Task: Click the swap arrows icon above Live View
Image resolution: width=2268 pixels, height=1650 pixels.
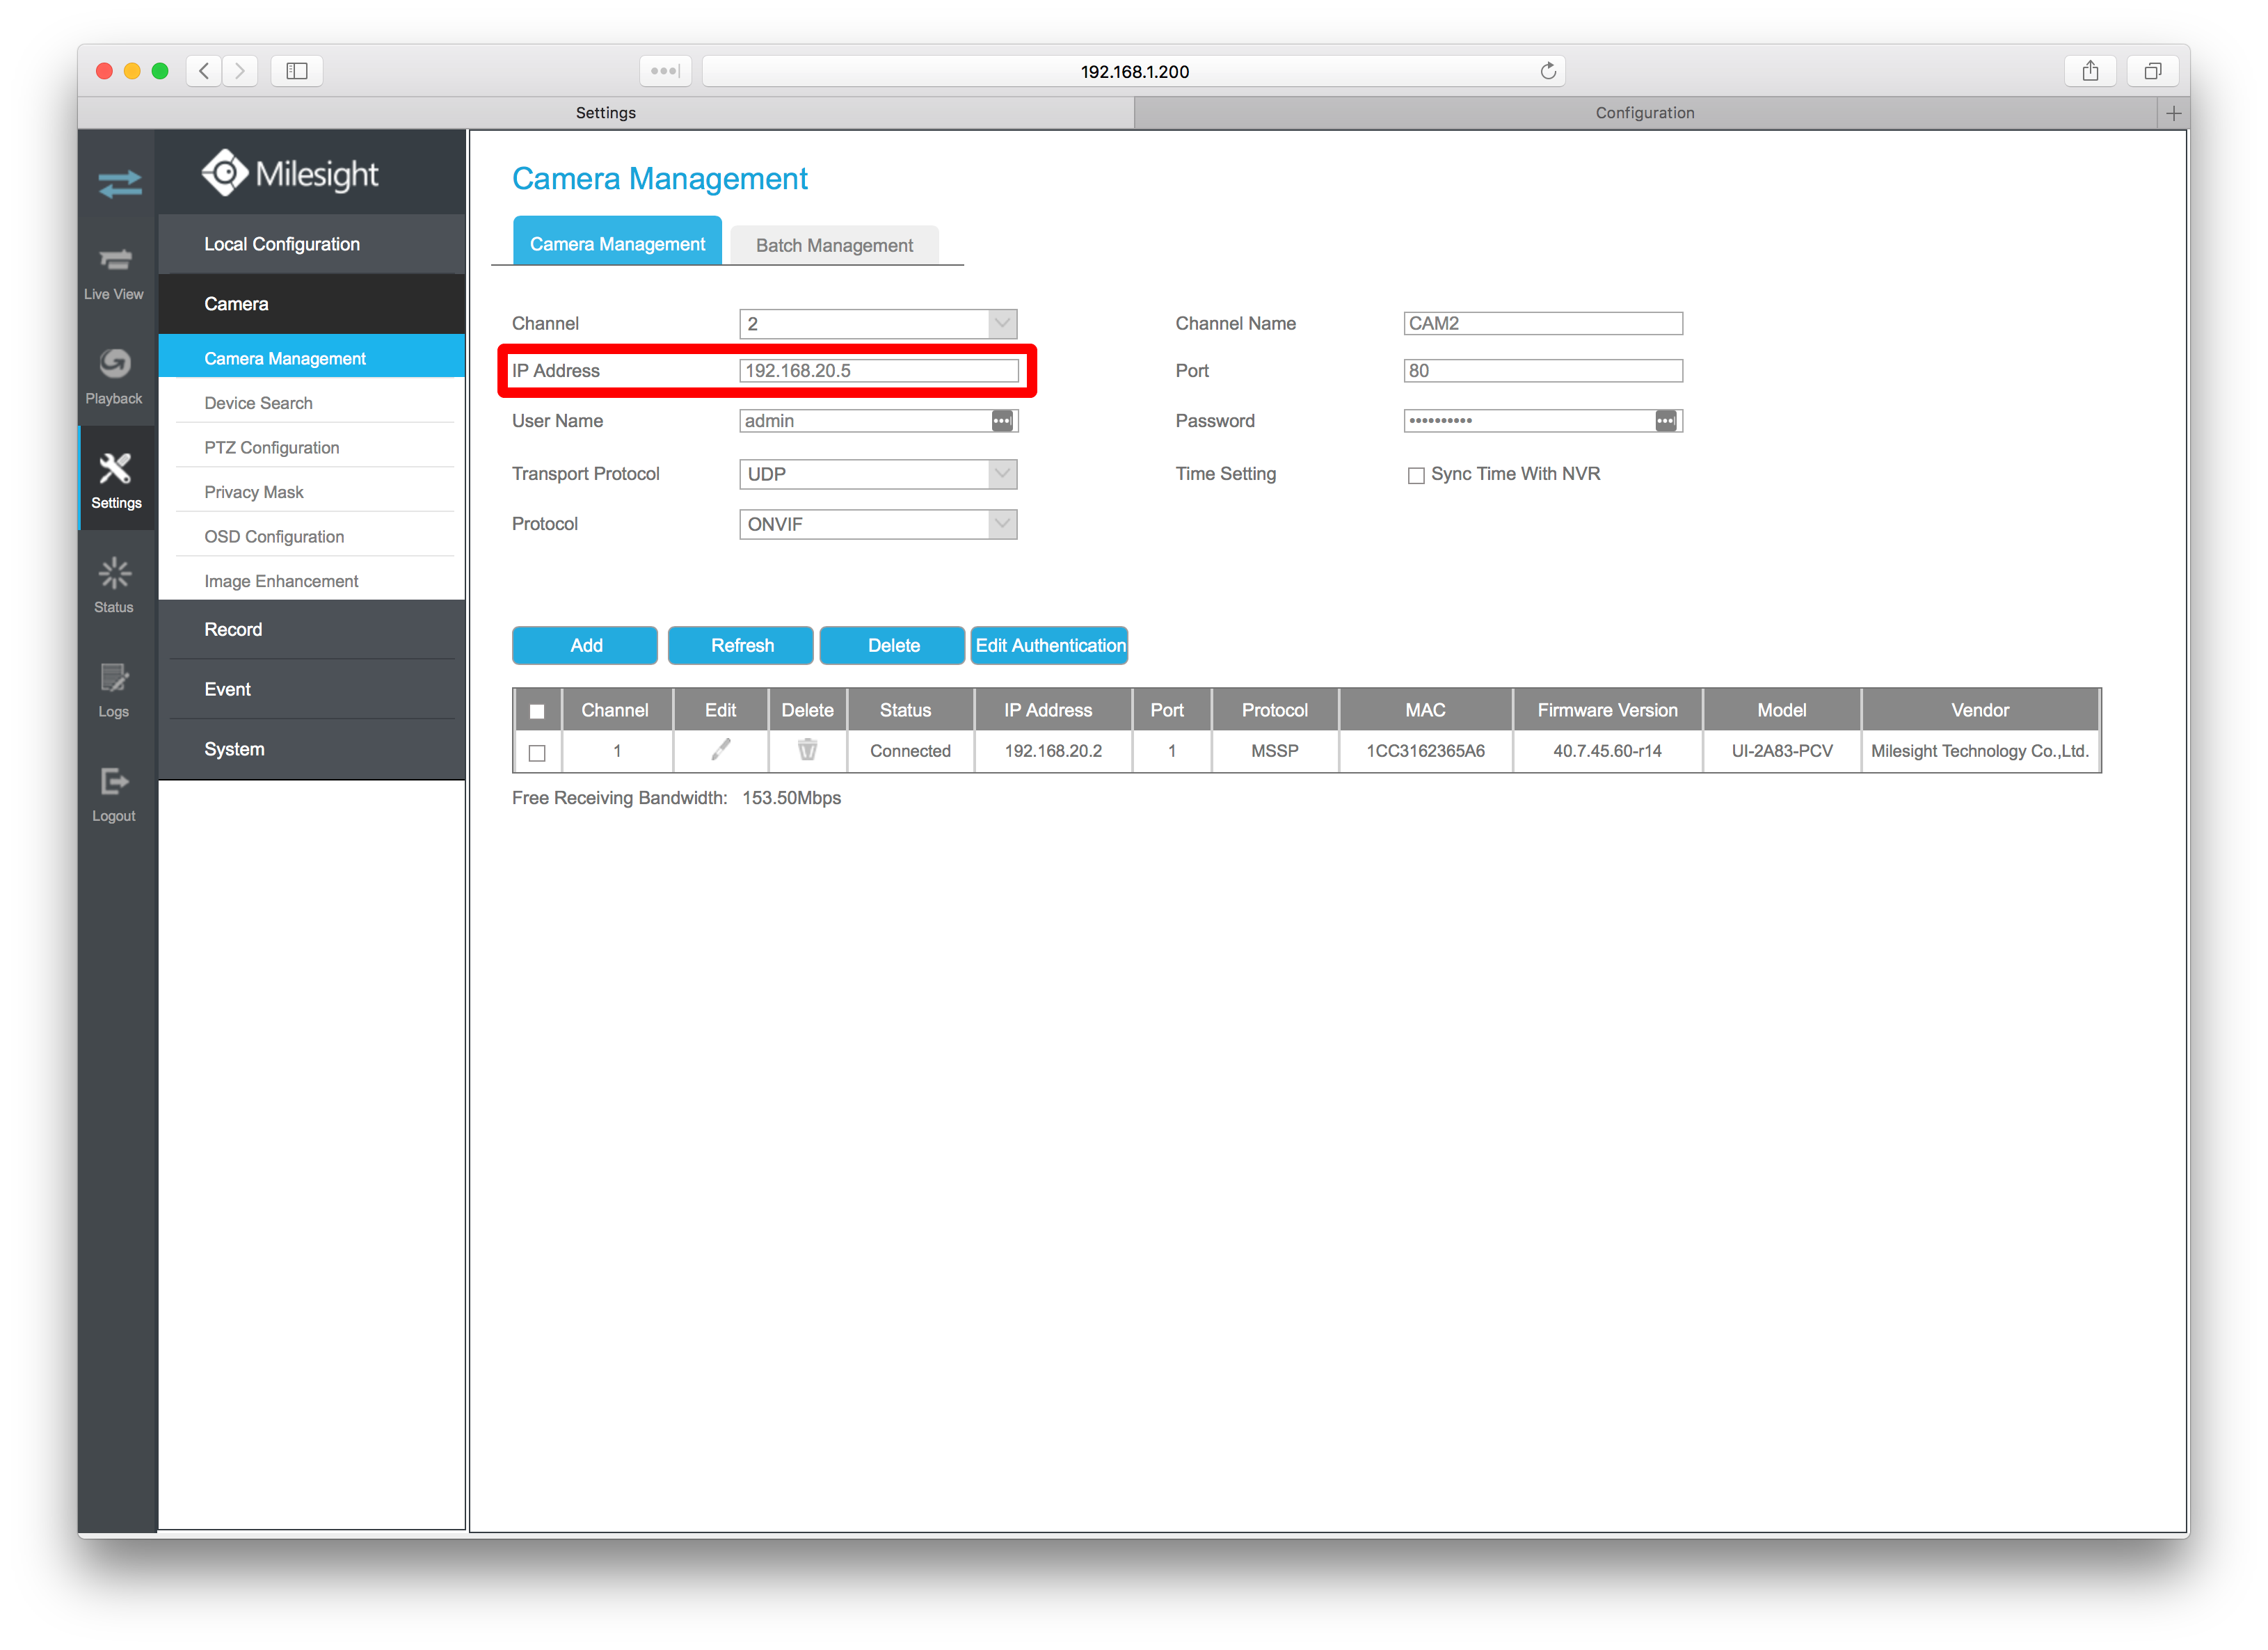Action: [119, 184]
